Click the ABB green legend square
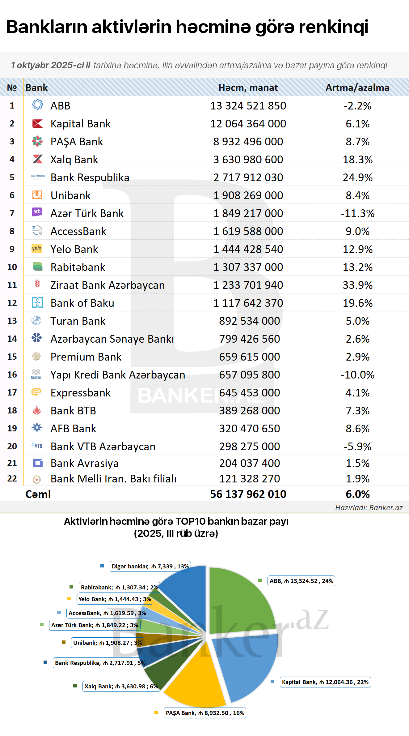The width and height of the screenshot is (409, 736). 260,580
